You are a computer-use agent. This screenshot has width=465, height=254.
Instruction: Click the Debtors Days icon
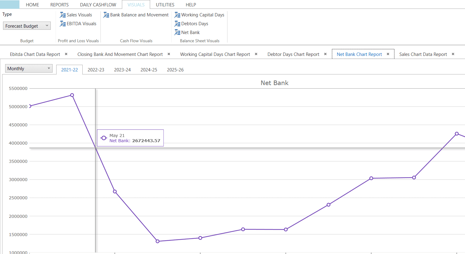point(177,24)
